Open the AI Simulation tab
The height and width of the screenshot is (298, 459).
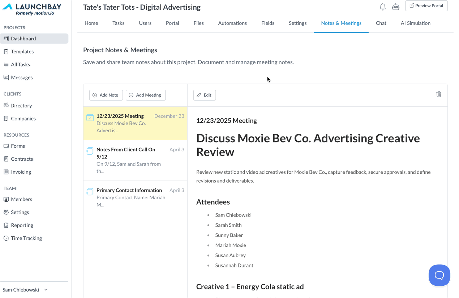[416, 23]
